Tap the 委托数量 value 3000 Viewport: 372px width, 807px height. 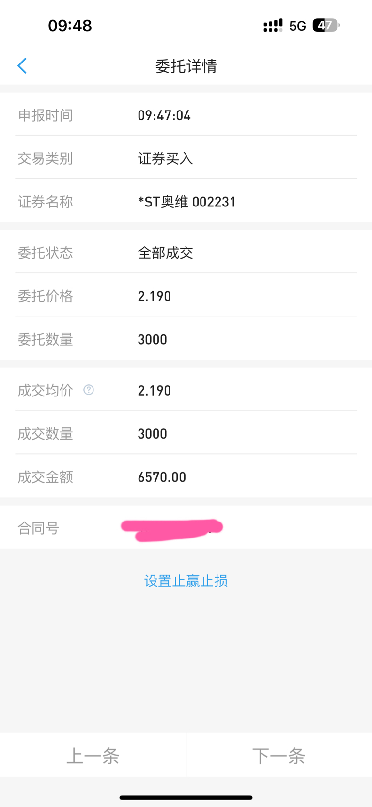tap(152, 339)
